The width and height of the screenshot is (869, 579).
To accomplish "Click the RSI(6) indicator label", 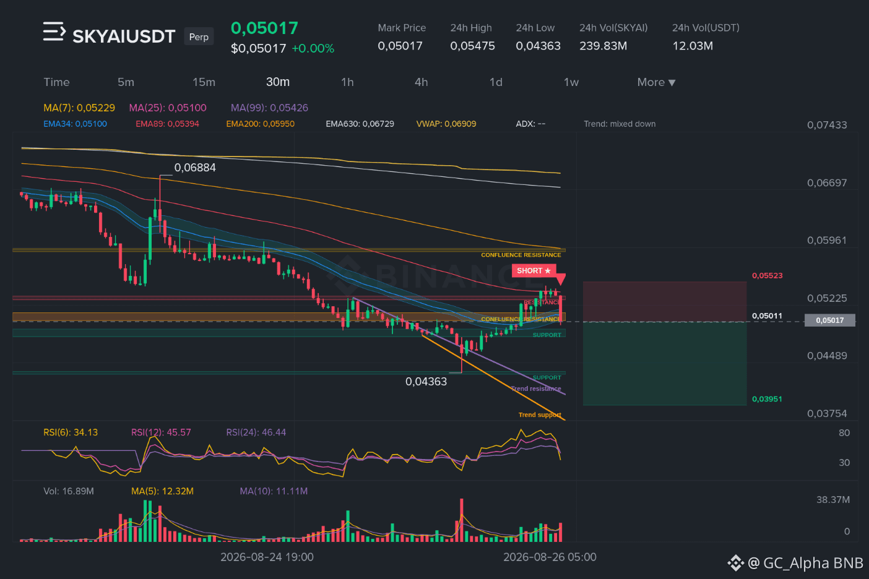I will point(71,432).
